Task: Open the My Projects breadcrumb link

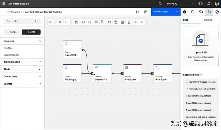Action: click(x=13, y=12)
